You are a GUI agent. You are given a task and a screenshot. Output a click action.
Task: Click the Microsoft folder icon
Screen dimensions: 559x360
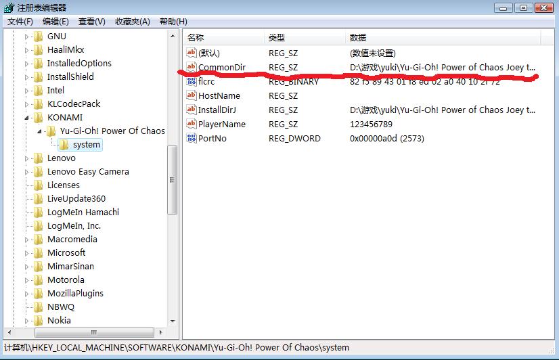pos(38,253)
